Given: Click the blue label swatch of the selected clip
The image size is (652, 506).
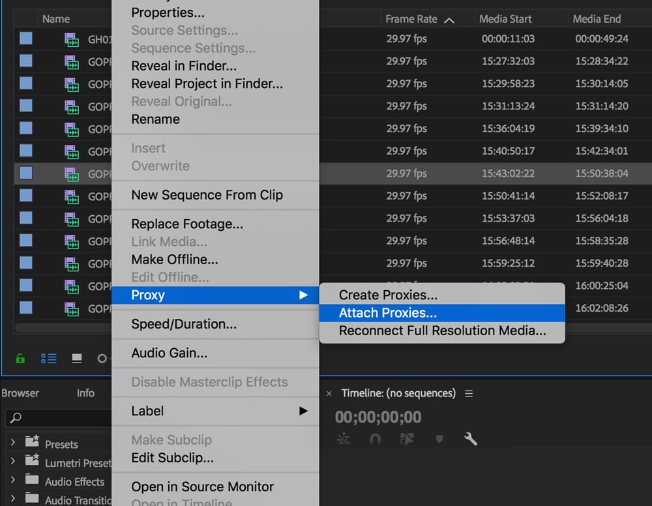Looking at the screenshot, I should pos(25,173).
